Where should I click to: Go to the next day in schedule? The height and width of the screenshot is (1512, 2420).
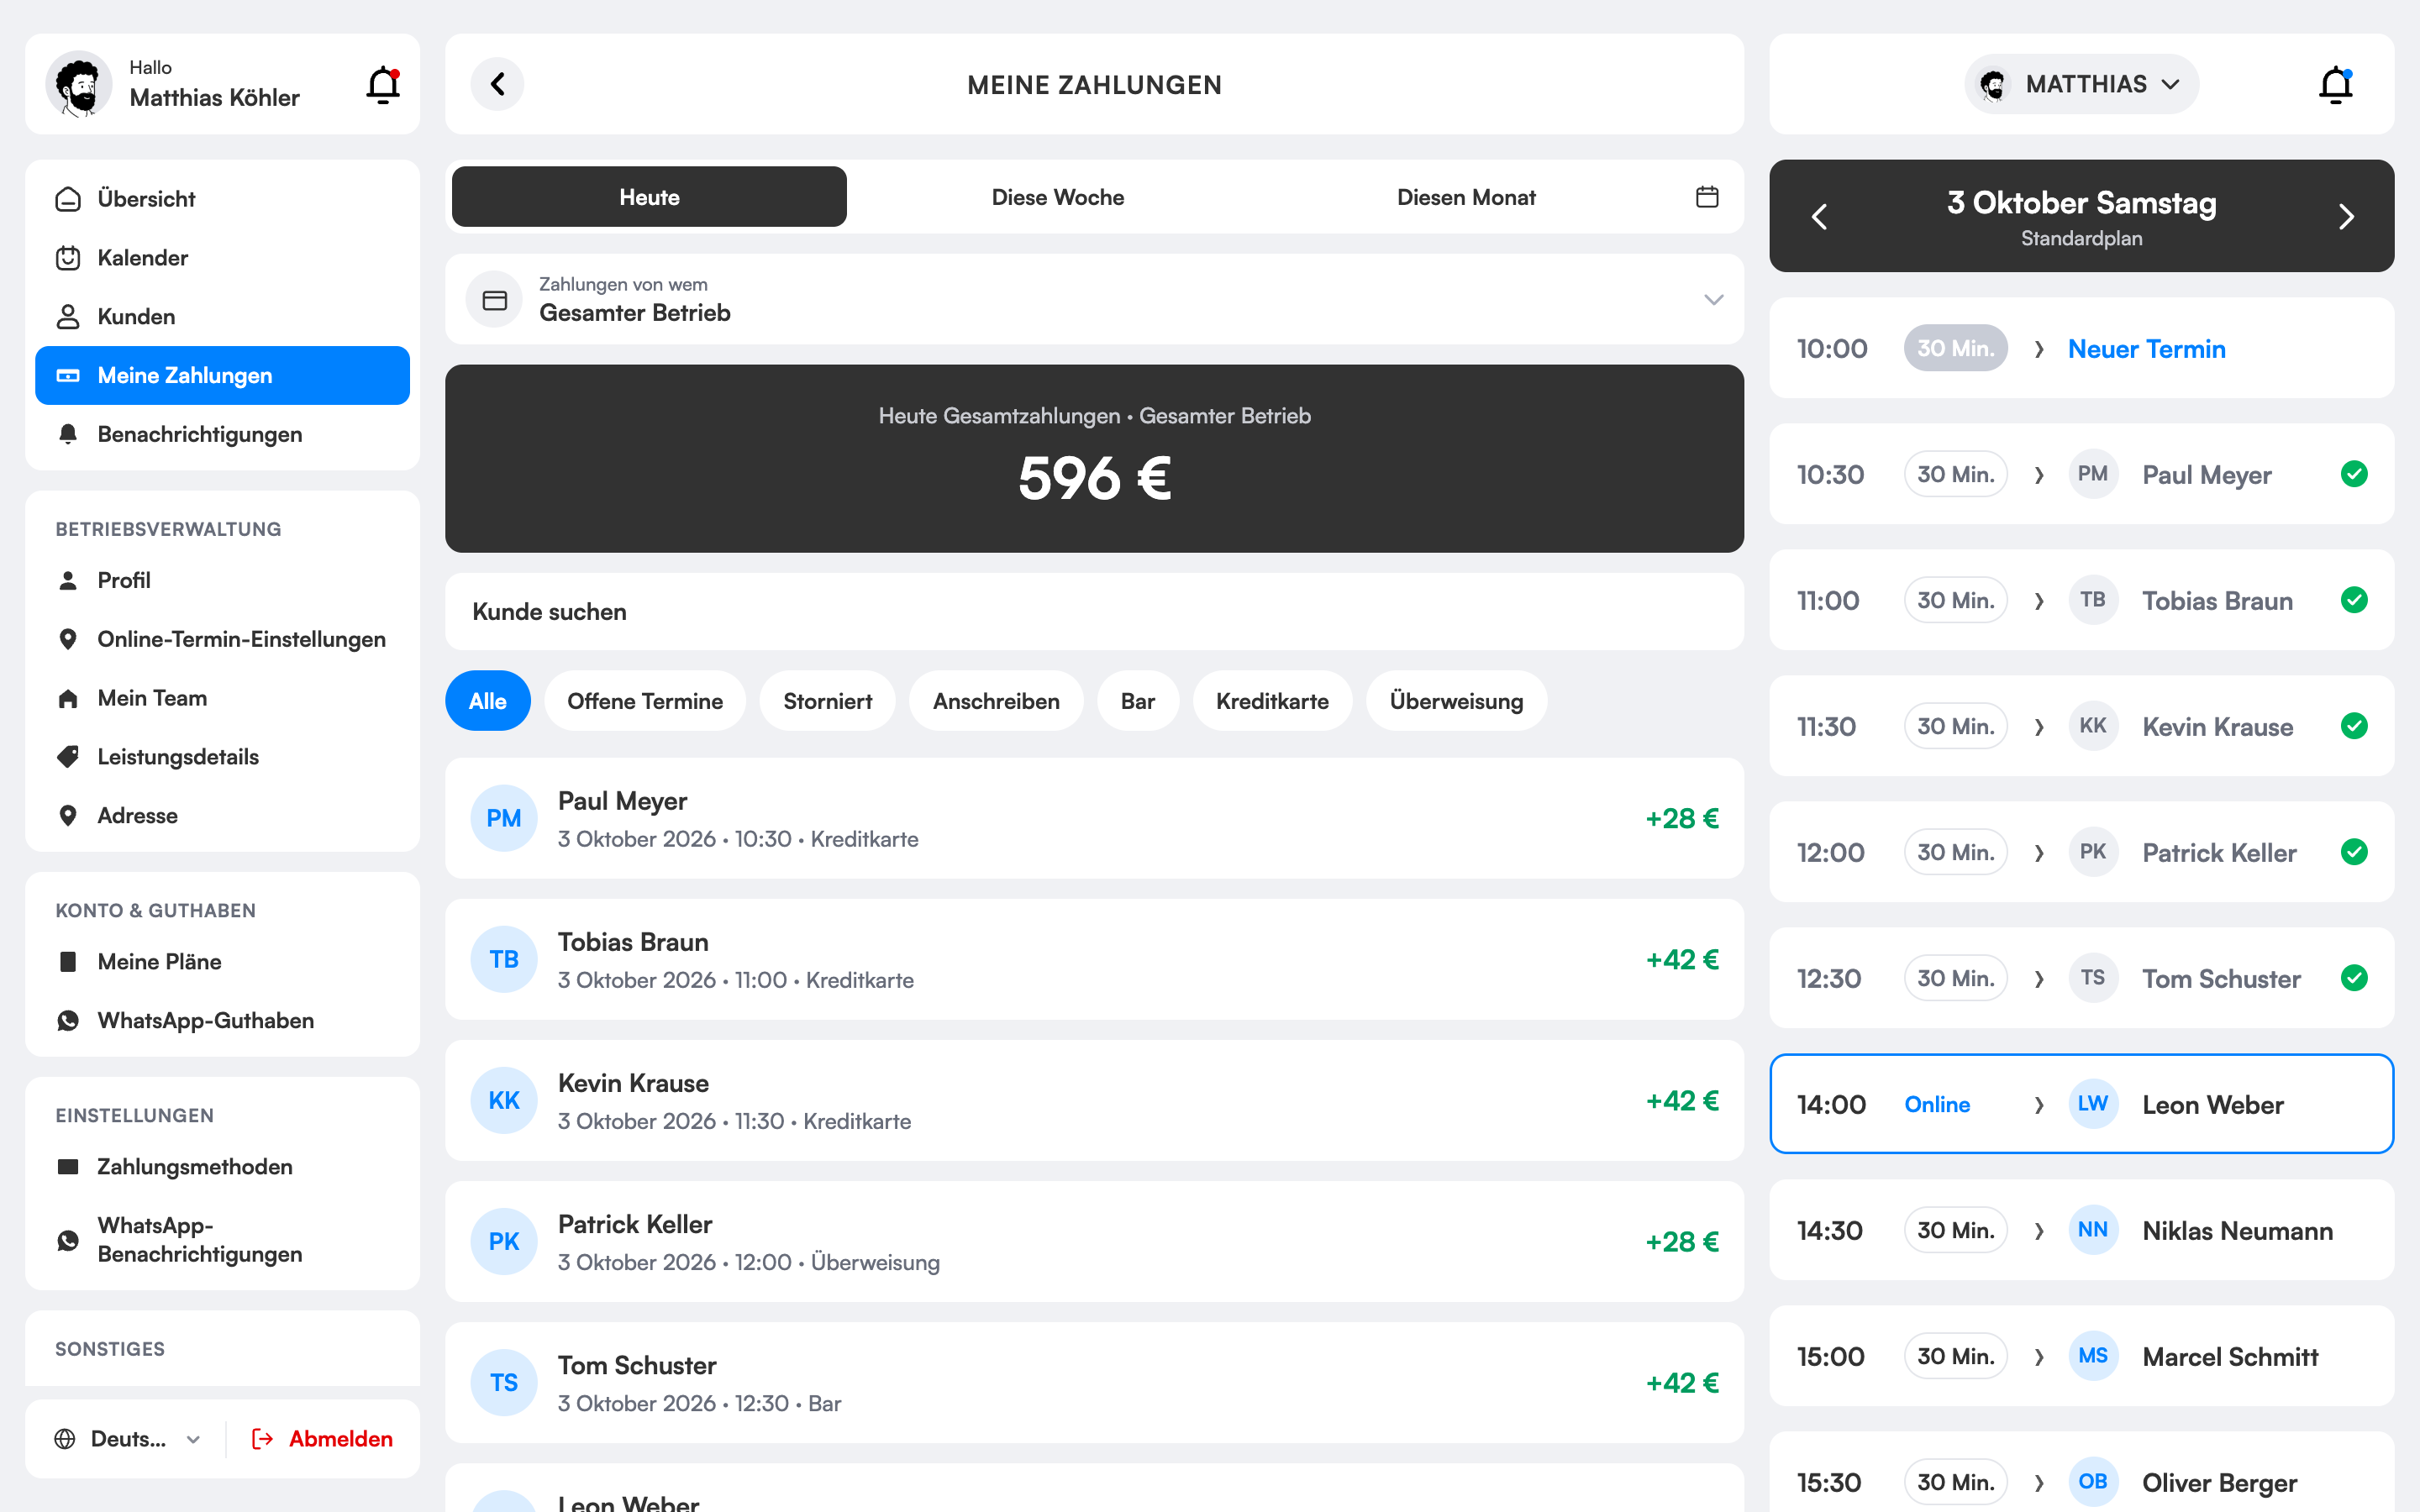click(x=2346, y=217)
